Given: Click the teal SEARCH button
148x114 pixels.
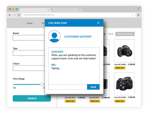Looking at the screenshot, I should coord(32,98).
